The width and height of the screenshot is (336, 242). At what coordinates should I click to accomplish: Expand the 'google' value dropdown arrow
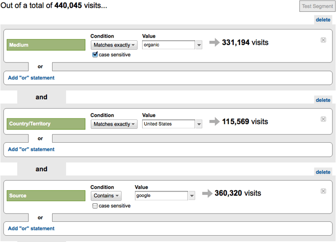191,196
